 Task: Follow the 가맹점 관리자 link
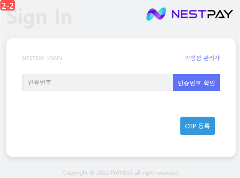pyautogui.click(x=202, y=58)
